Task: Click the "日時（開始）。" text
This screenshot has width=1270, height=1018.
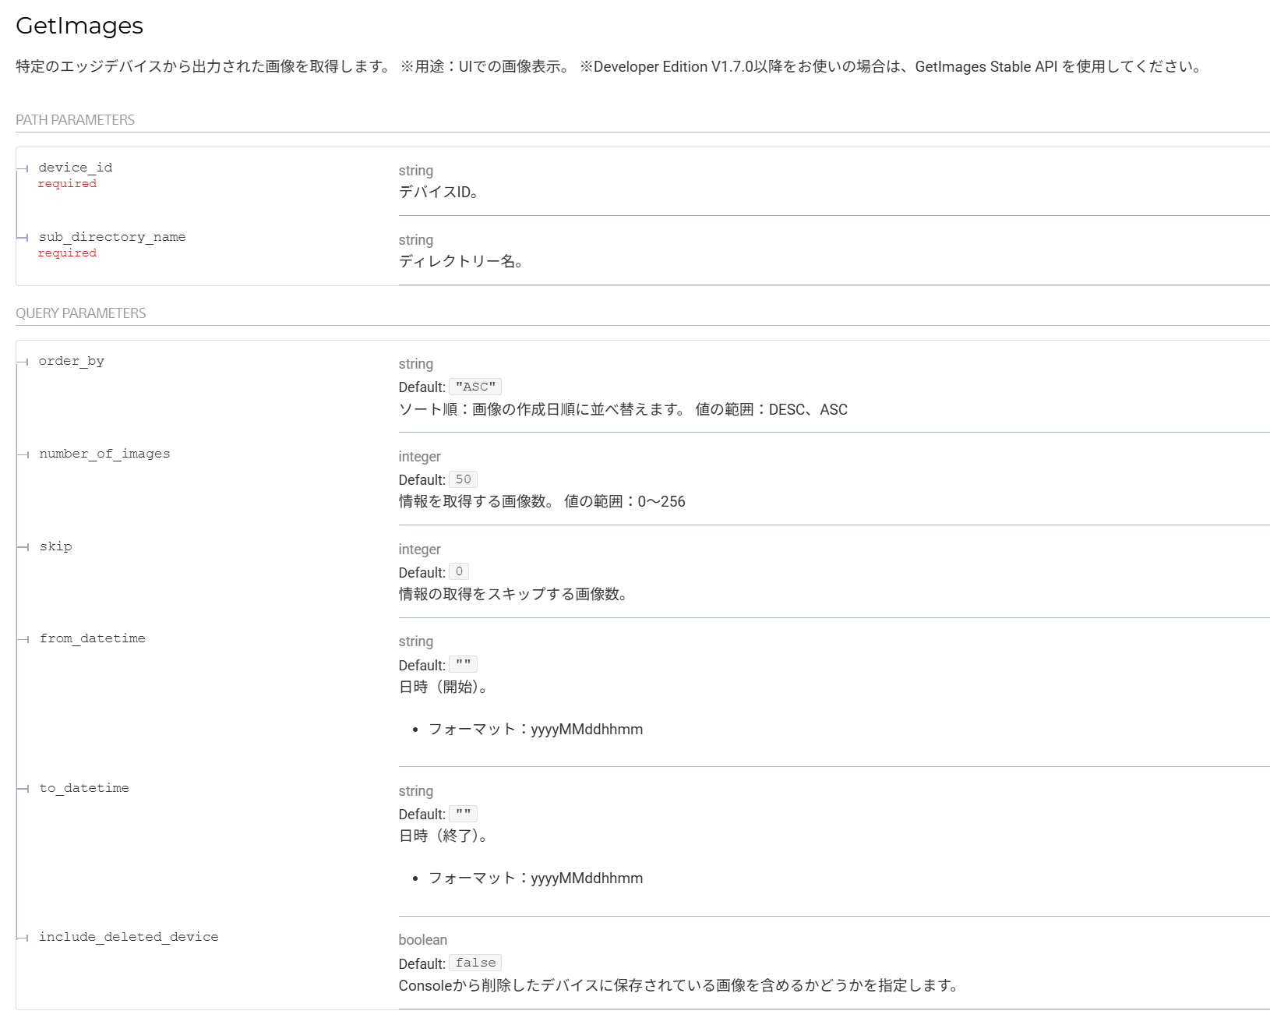Action: (443, 687)
